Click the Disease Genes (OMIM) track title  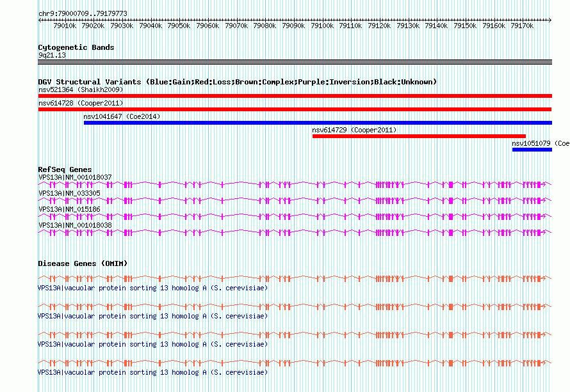[83, 263]
